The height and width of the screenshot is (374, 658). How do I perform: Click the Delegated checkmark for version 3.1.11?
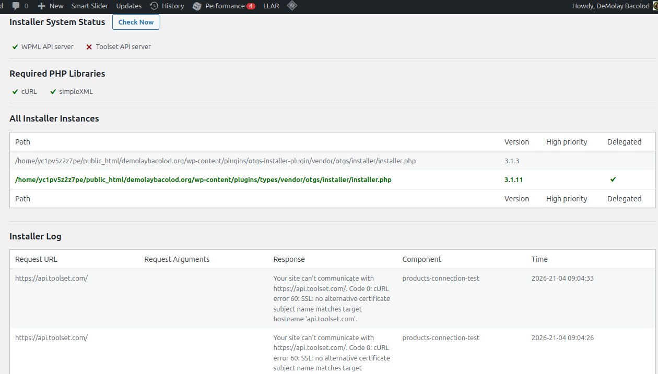613,179
